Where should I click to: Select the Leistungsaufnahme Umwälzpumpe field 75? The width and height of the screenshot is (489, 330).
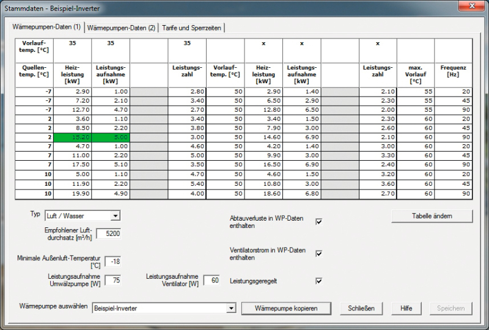coord(112,280)
